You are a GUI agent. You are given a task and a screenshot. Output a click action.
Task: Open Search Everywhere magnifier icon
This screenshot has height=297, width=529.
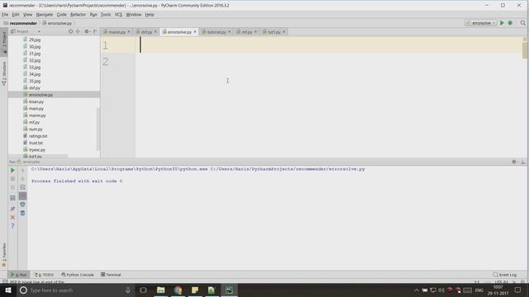[x=522, y=23]
